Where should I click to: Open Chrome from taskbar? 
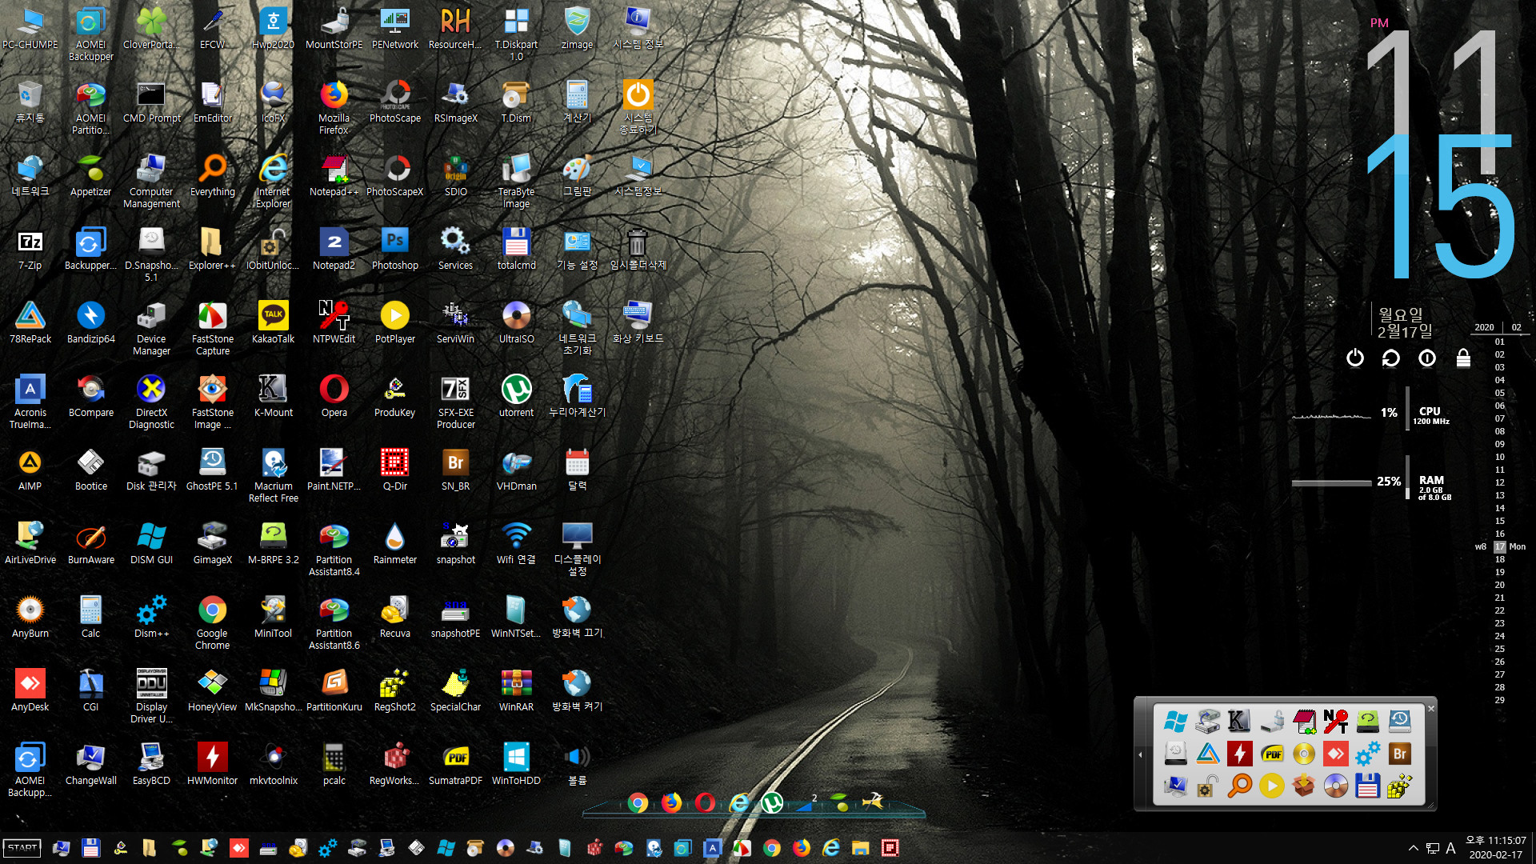(771, 848)
